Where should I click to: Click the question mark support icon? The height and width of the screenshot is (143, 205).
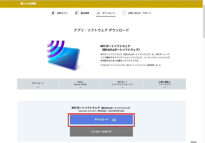pos(124,13)
